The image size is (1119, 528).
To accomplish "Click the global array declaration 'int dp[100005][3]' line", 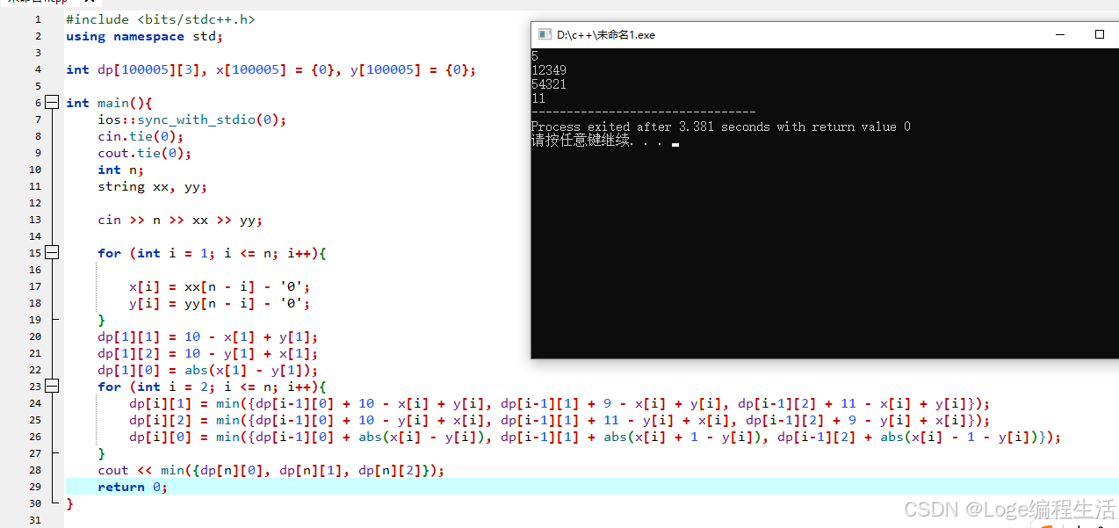I will (271, 69).
